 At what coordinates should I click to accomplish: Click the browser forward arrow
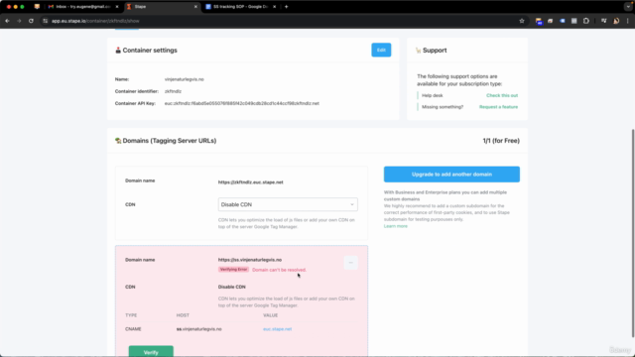19,21
